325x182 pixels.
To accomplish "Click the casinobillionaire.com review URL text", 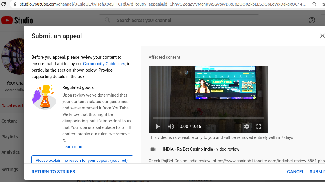I will click(x=269, y=161).
